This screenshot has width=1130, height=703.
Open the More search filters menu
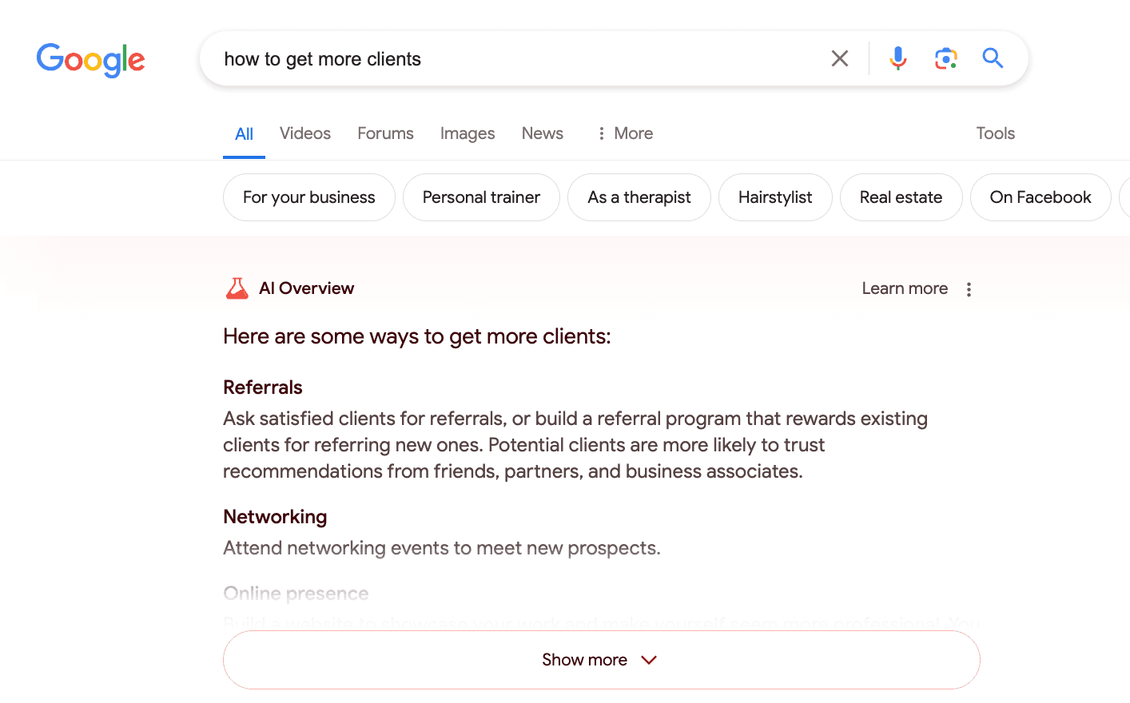point(624,133)
